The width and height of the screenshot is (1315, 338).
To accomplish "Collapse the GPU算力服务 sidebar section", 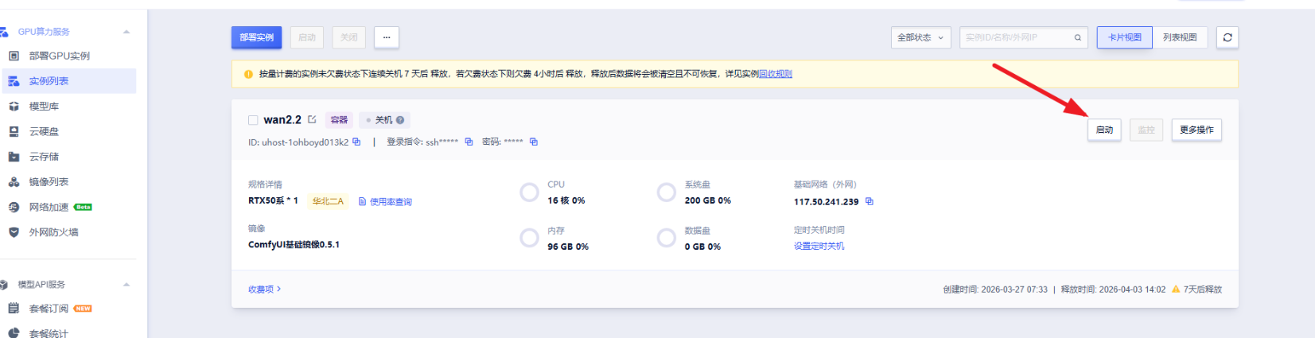I will click(126, 32).
